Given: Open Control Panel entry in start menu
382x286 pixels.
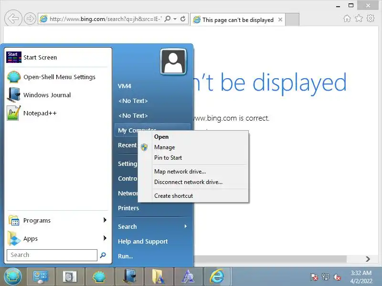Looking at the screenshot, I should (x=127, y=178).
